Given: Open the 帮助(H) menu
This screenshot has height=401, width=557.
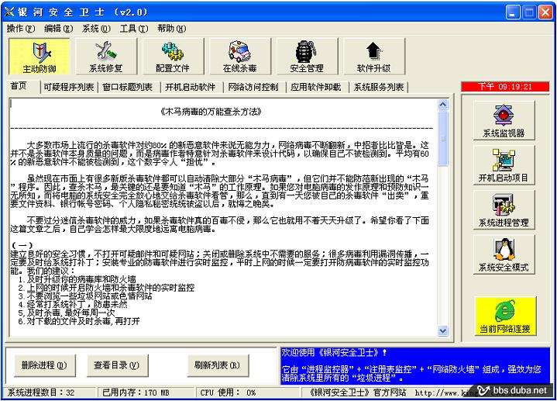Looking at the screenshot, I should coord(171,29).
